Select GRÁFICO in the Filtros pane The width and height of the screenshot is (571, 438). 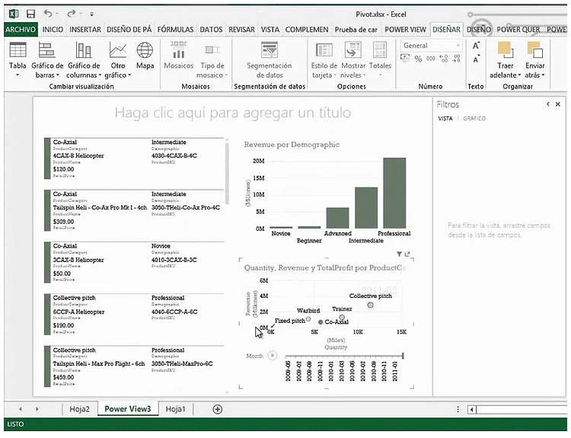(x=474, y=118)
